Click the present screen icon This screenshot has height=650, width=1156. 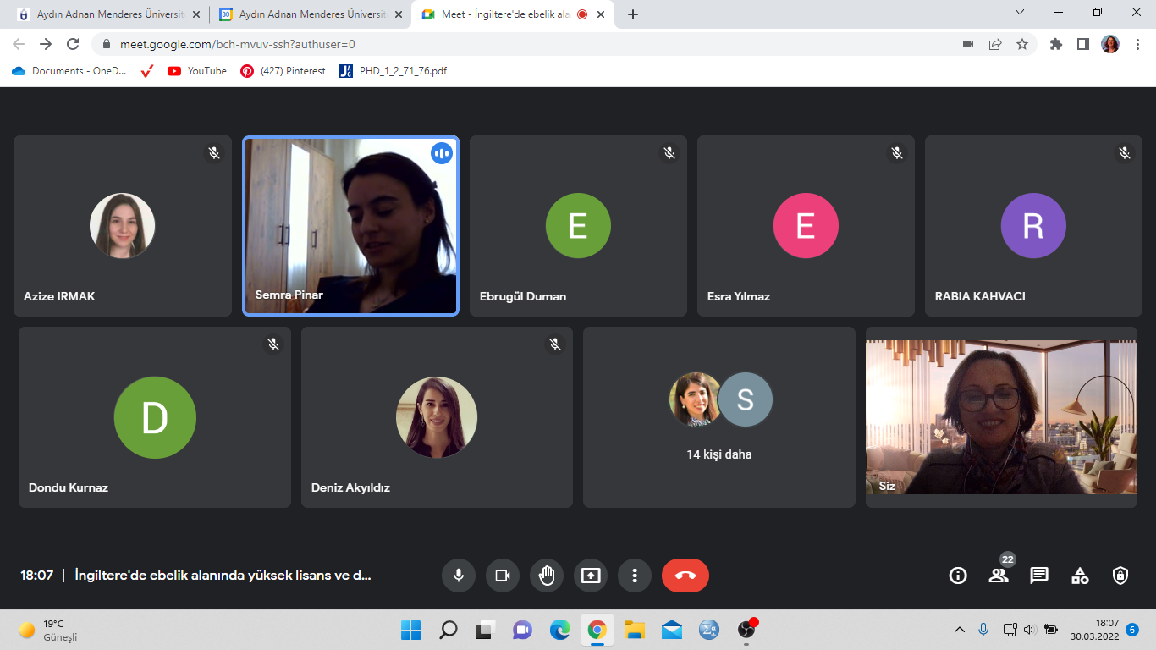pyautogui.click(x=591, y=576)
